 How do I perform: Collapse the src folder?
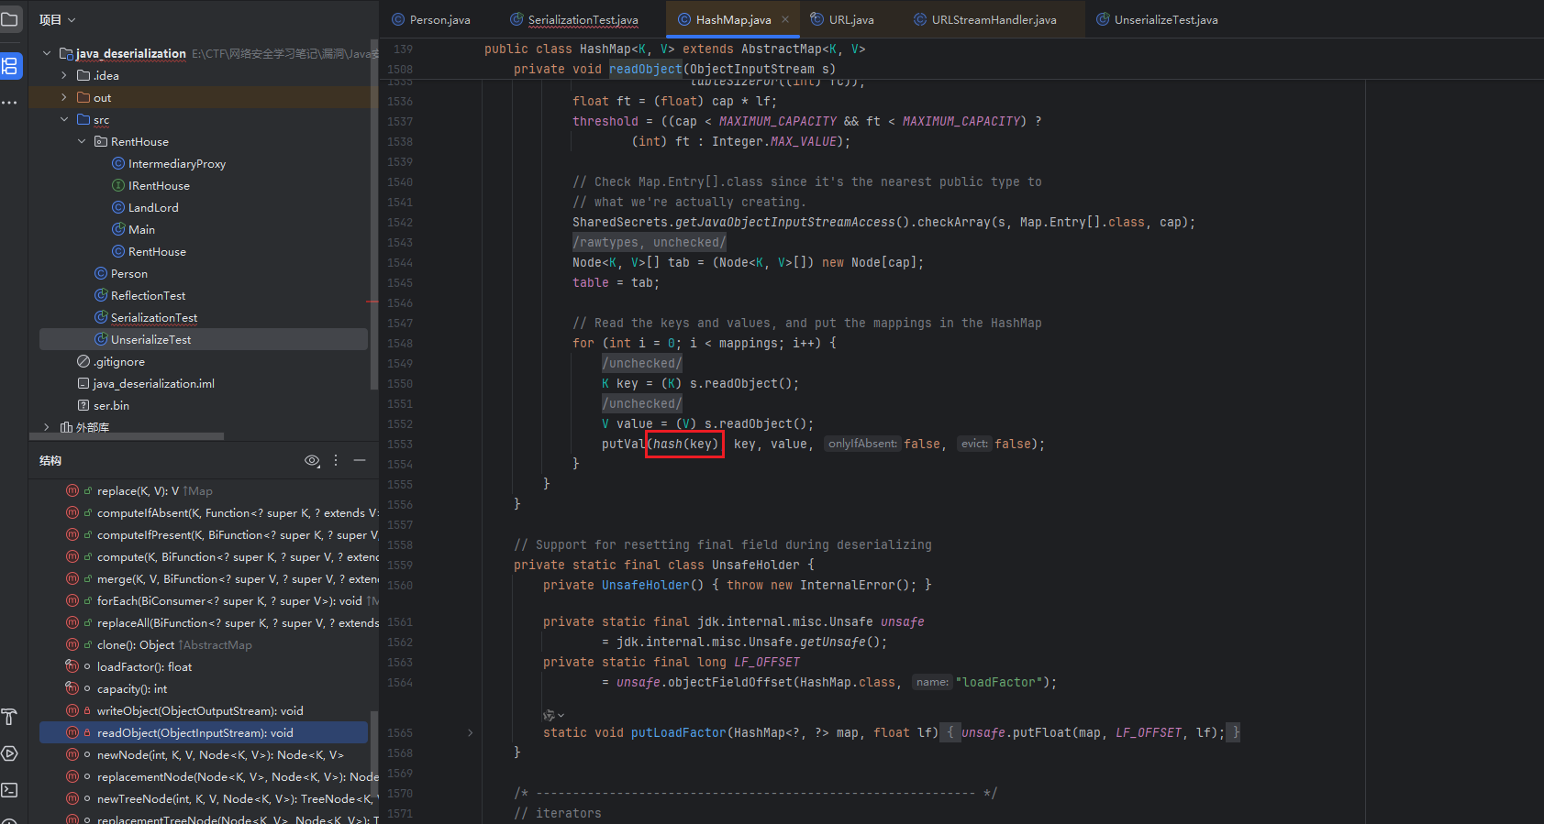pyautogui.click(x=63, y=120)
